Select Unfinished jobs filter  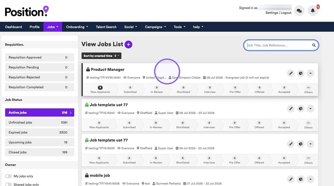(x=39, y=123)
